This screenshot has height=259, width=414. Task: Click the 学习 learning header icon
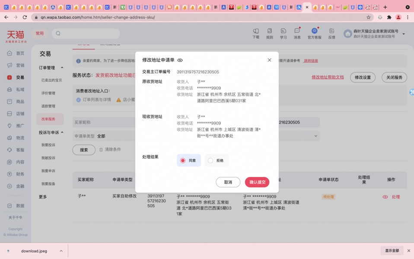click(283, 34)
